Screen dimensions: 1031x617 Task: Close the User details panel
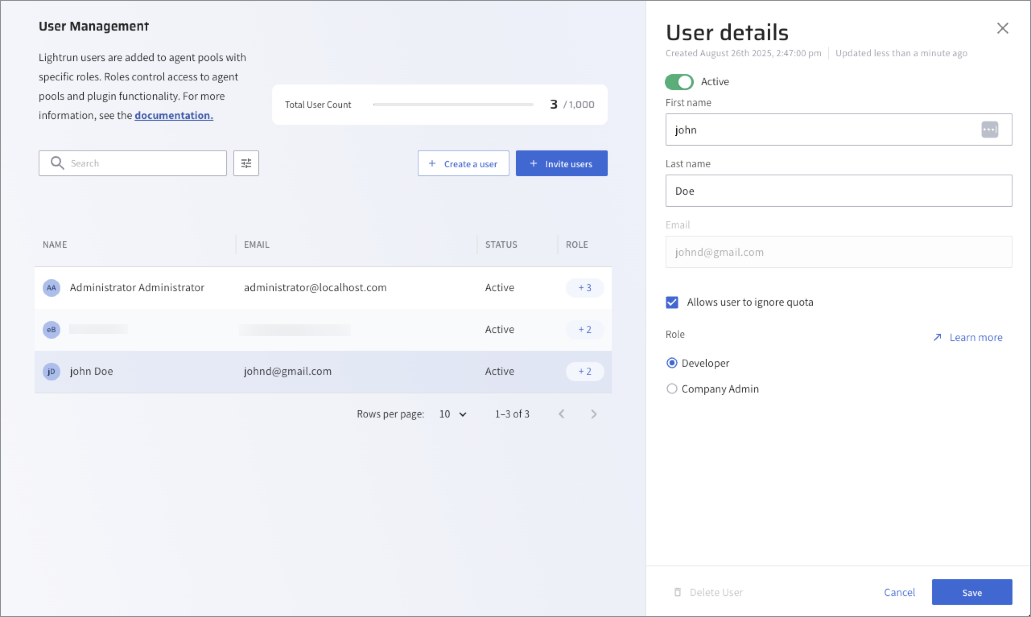(1002, 28)
